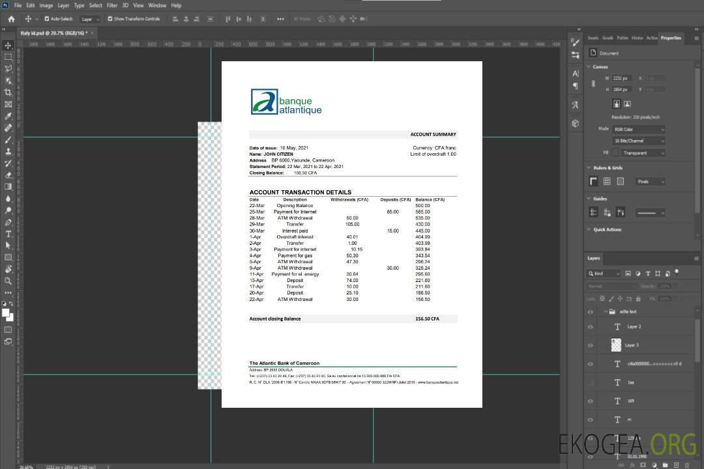
Task: Select the Horizontal Type tool
Action: 8,234
